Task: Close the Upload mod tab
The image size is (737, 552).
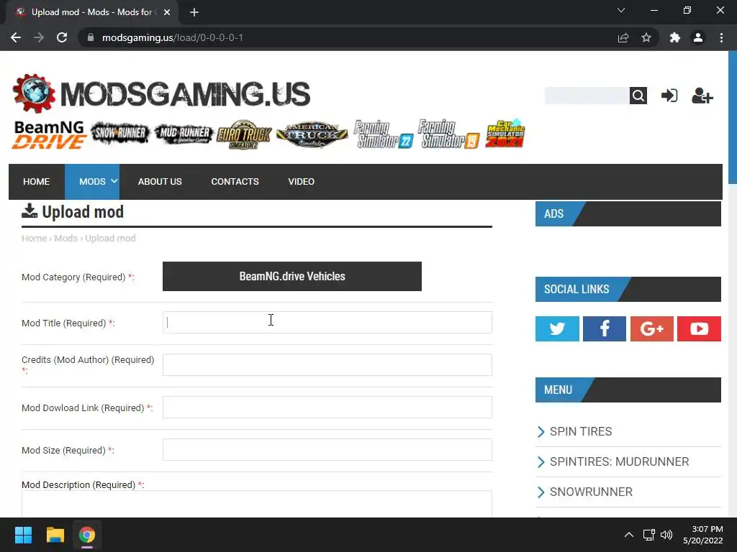Action: 167,12
